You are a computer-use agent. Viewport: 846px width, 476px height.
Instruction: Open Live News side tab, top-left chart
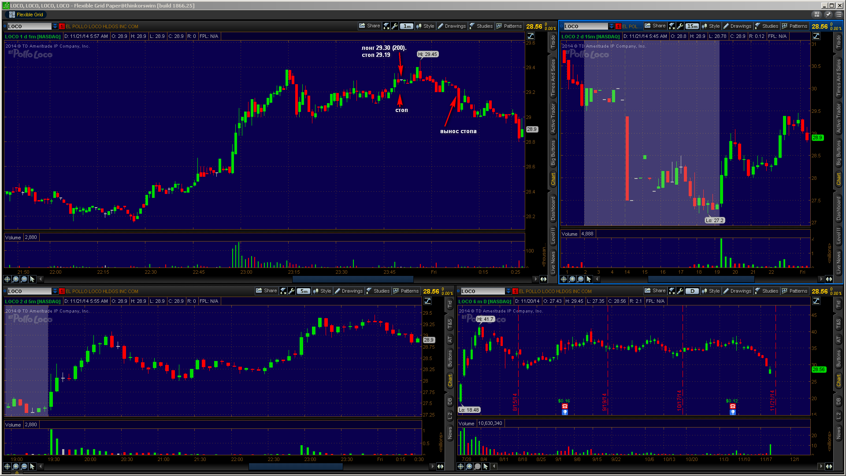[x=553, y=262]
